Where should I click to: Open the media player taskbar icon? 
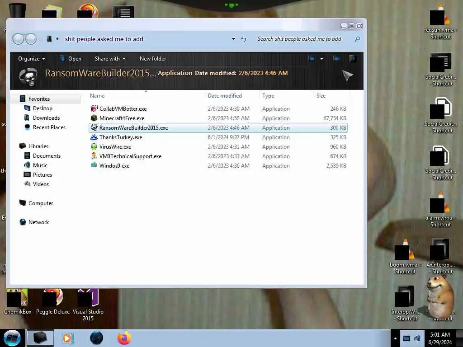click(x=67, y=338)
